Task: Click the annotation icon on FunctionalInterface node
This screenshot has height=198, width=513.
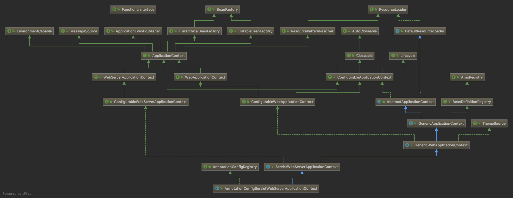Action: pos(114,9)
